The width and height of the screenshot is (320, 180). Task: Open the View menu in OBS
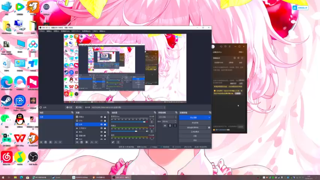click(56, 31)
